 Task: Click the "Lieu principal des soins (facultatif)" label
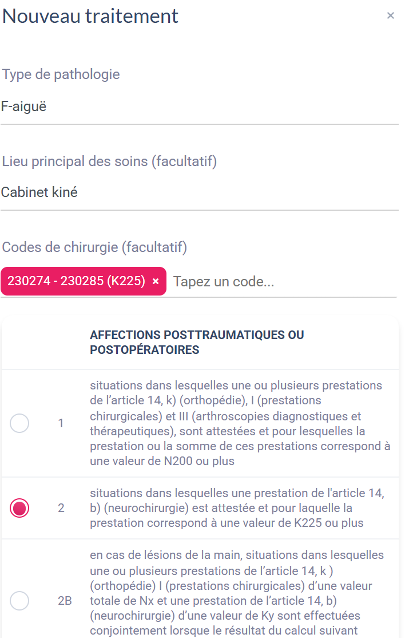109,162
